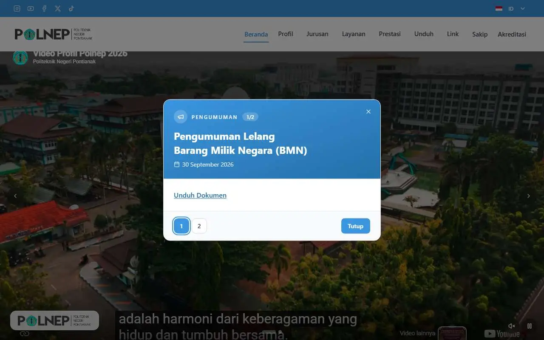Open the Unduh menu
The width and height of the screenshot is (544, 340).
pyautogui.click(x=424, y=34)
